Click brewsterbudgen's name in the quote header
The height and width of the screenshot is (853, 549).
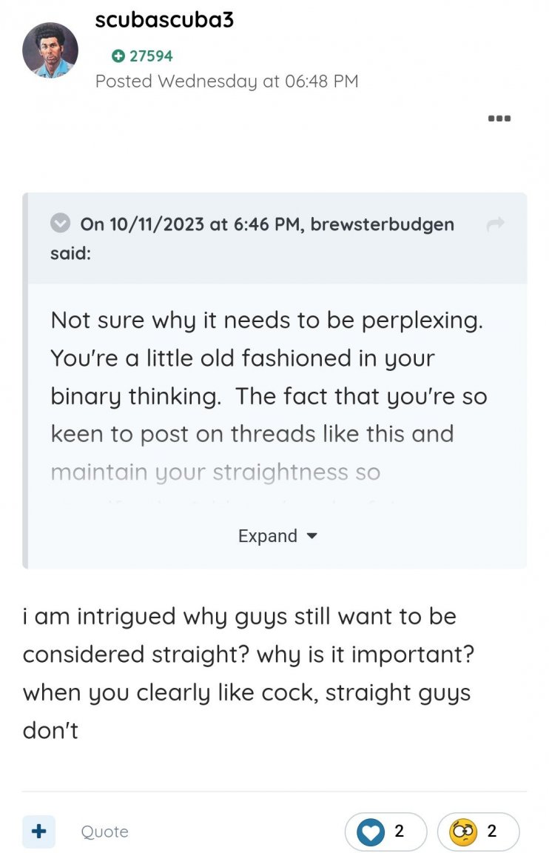[x=382, y=224]
